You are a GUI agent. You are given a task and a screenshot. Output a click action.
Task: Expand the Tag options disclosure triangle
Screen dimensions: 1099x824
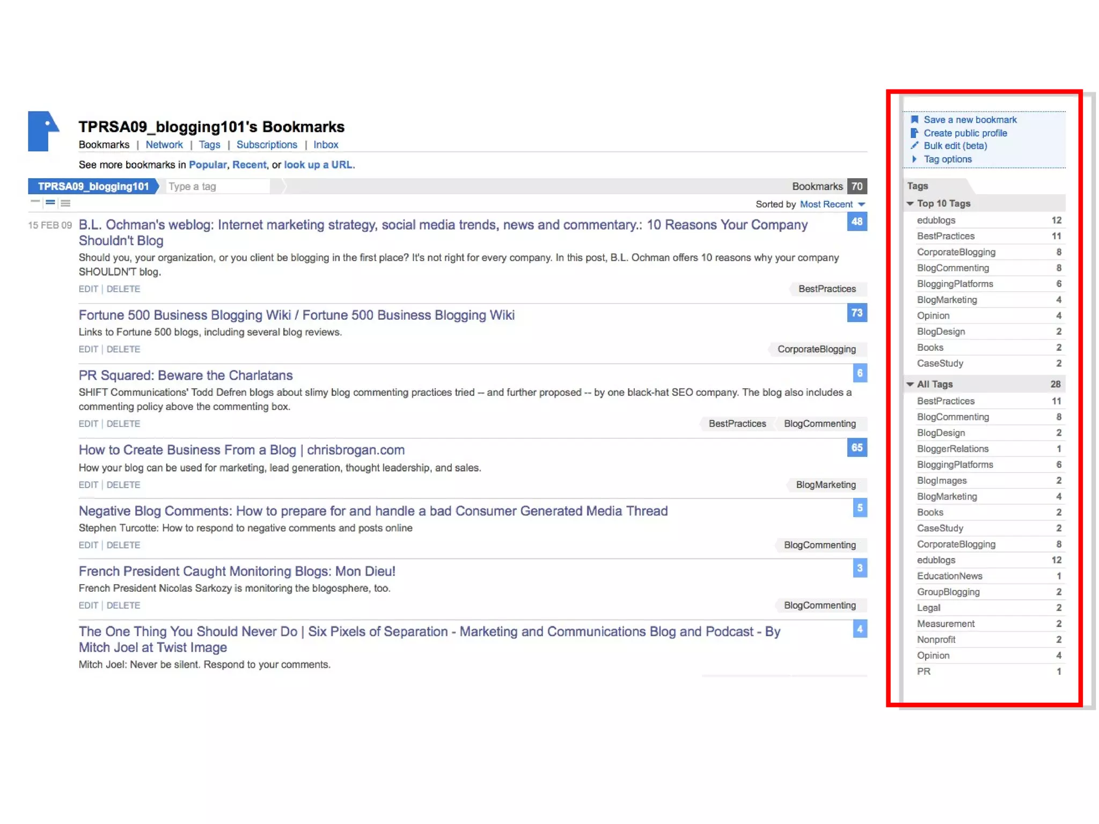[914, 159]
